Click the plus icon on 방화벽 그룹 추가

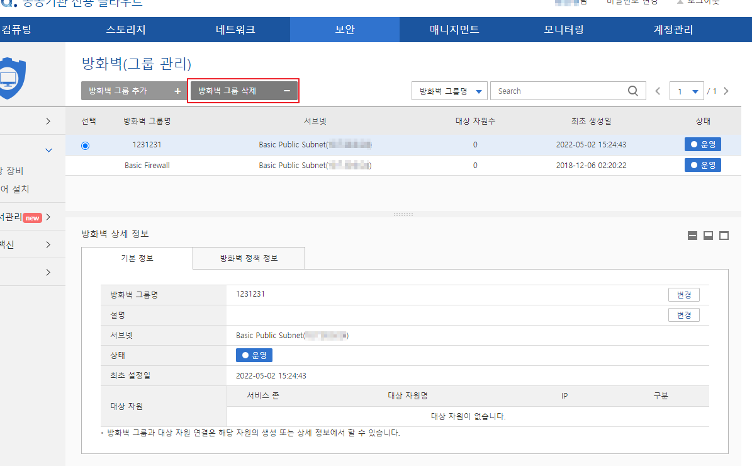177,91
